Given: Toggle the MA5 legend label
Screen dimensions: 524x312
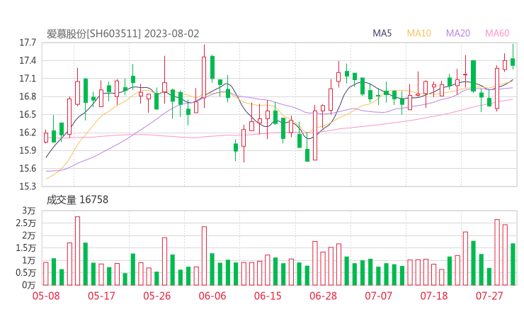Looking at the screenshot, I should pyautogui.click(x=382, y=33).
